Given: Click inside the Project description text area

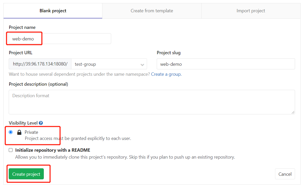Looking at the screenshot, I should [x=152, y=102].
